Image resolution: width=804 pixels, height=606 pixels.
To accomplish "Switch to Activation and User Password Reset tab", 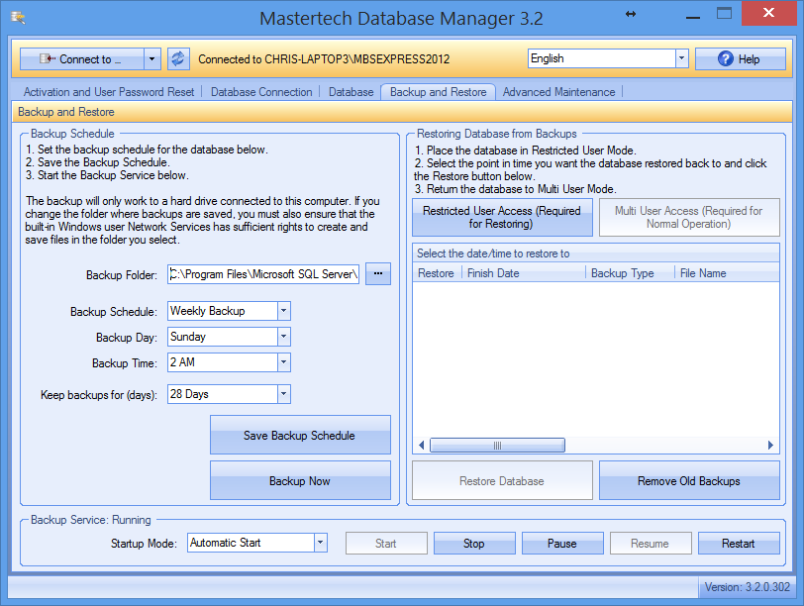I will click(x=109, y=92).
